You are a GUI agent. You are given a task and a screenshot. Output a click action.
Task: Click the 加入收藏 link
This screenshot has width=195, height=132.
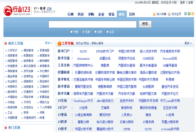pyautogui.click(x=161, y=14)
